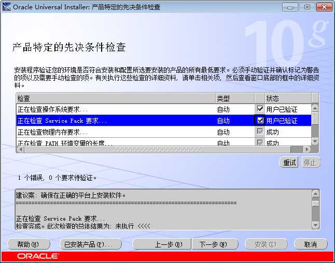Toggle checkbox in physical memory check row

tap(260, 131)
